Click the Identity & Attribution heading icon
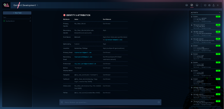 pos(64,15)
